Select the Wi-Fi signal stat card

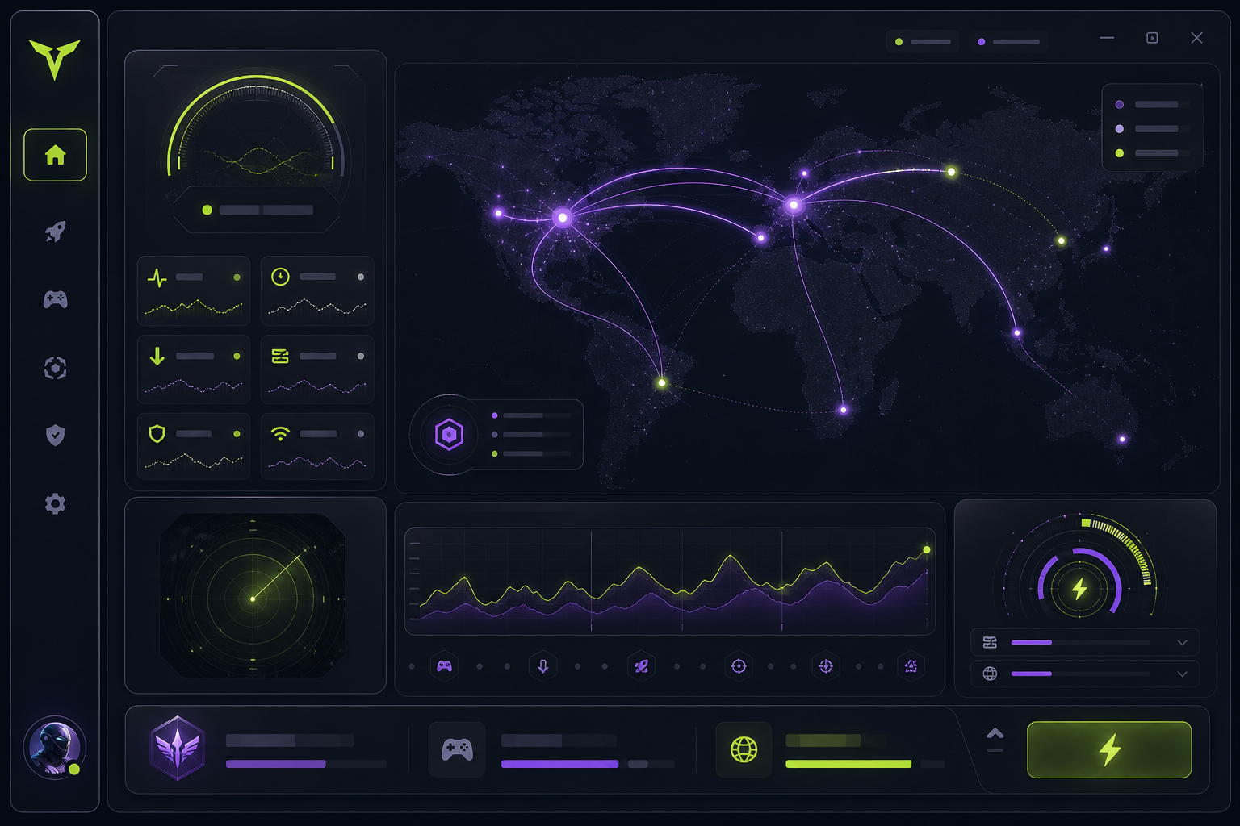tap(317, 447)
